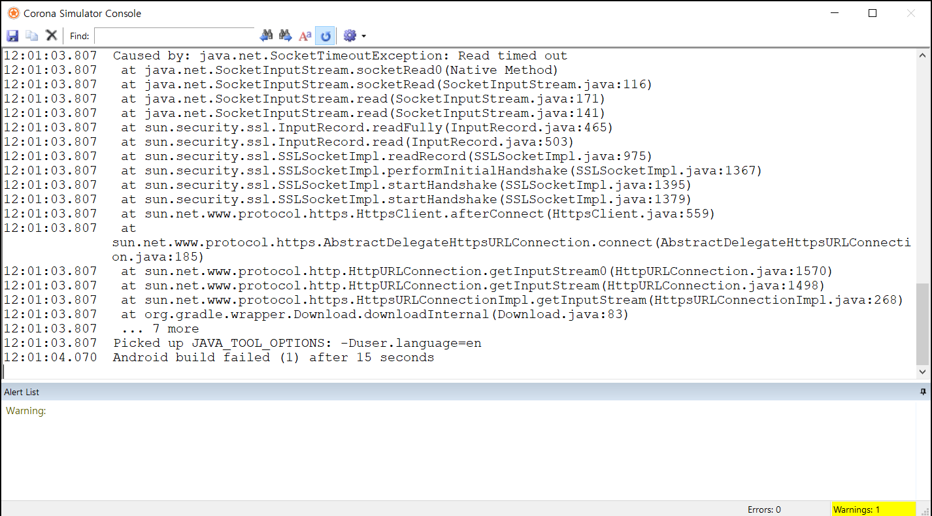Expand the Warning entry in Alert List
Viewport: 932px width, 516px height.
[x=25, y=410]
